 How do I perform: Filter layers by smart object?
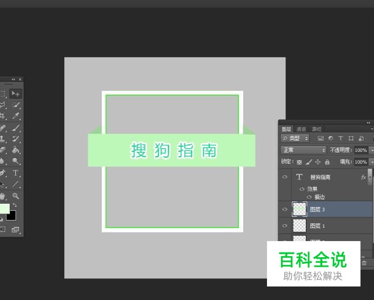click(x=361, y=138)
